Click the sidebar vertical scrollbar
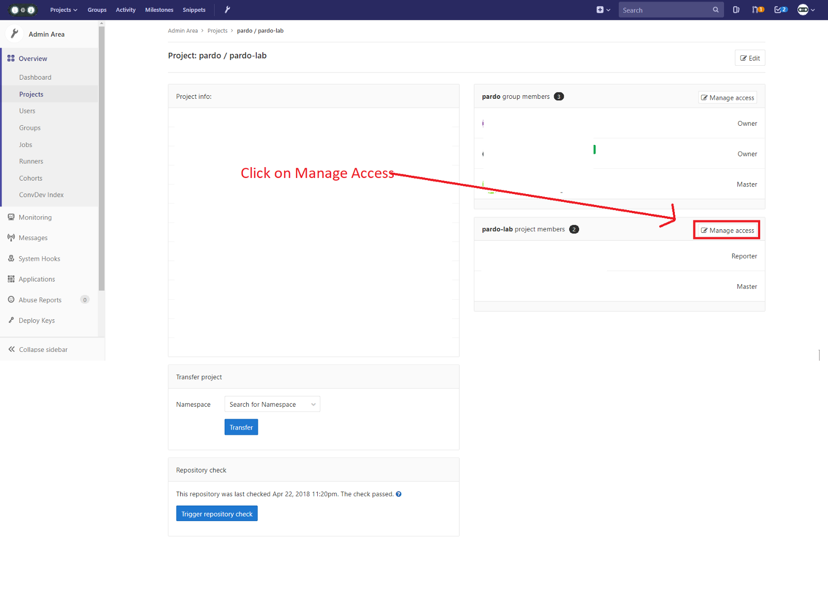The height and width of the screenshot is (592, 828). click(101, 158)
